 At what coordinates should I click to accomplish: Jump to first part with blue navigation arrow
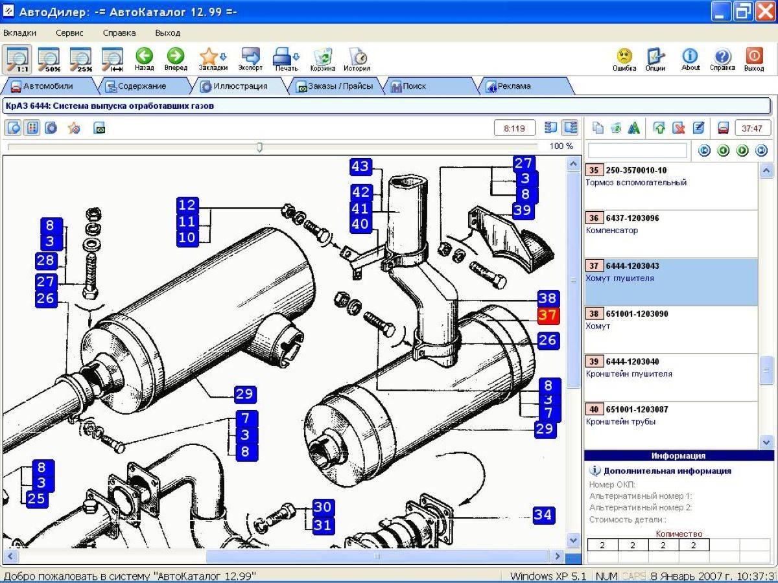point(704,151)
